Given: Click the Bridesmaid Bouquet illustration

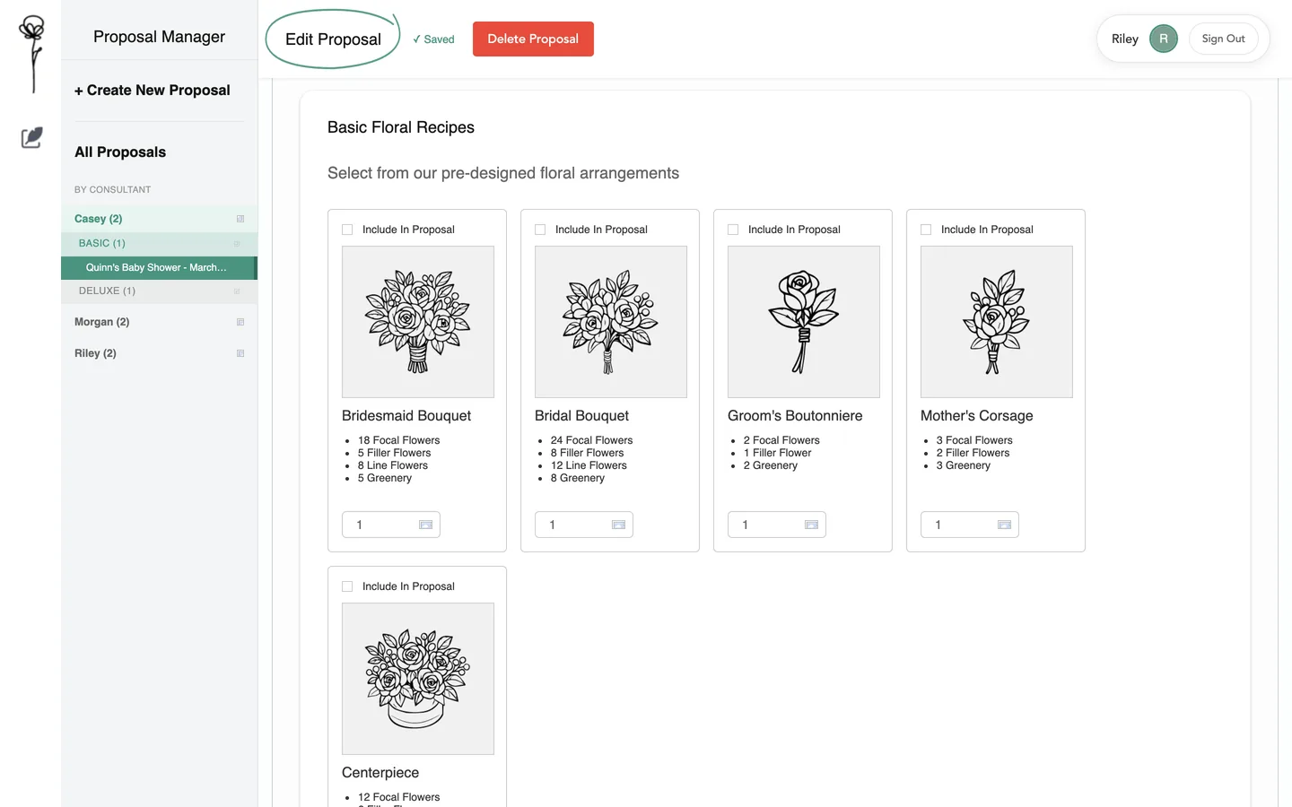Looking at the screenshot, I should point(418,322).
